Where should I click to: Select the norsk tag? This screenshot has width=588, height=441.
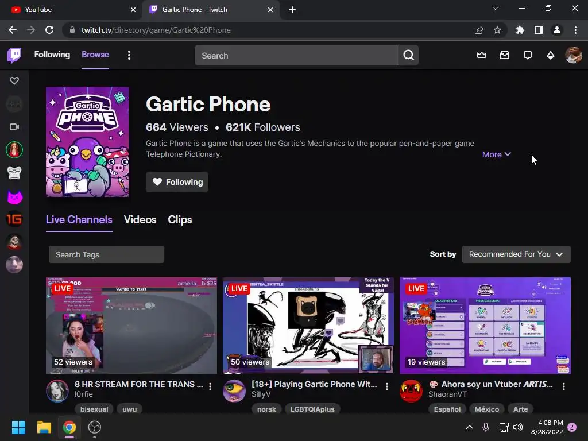266,409
